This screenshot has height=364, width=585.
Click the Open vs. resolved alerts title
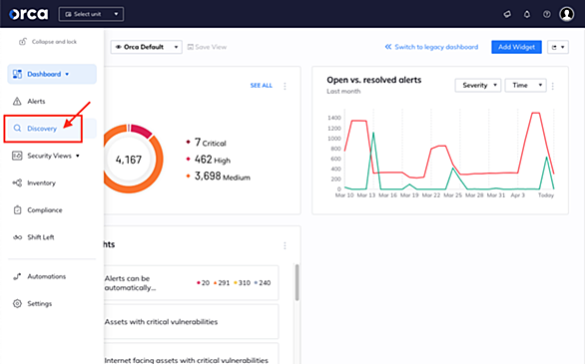[374, 80]
